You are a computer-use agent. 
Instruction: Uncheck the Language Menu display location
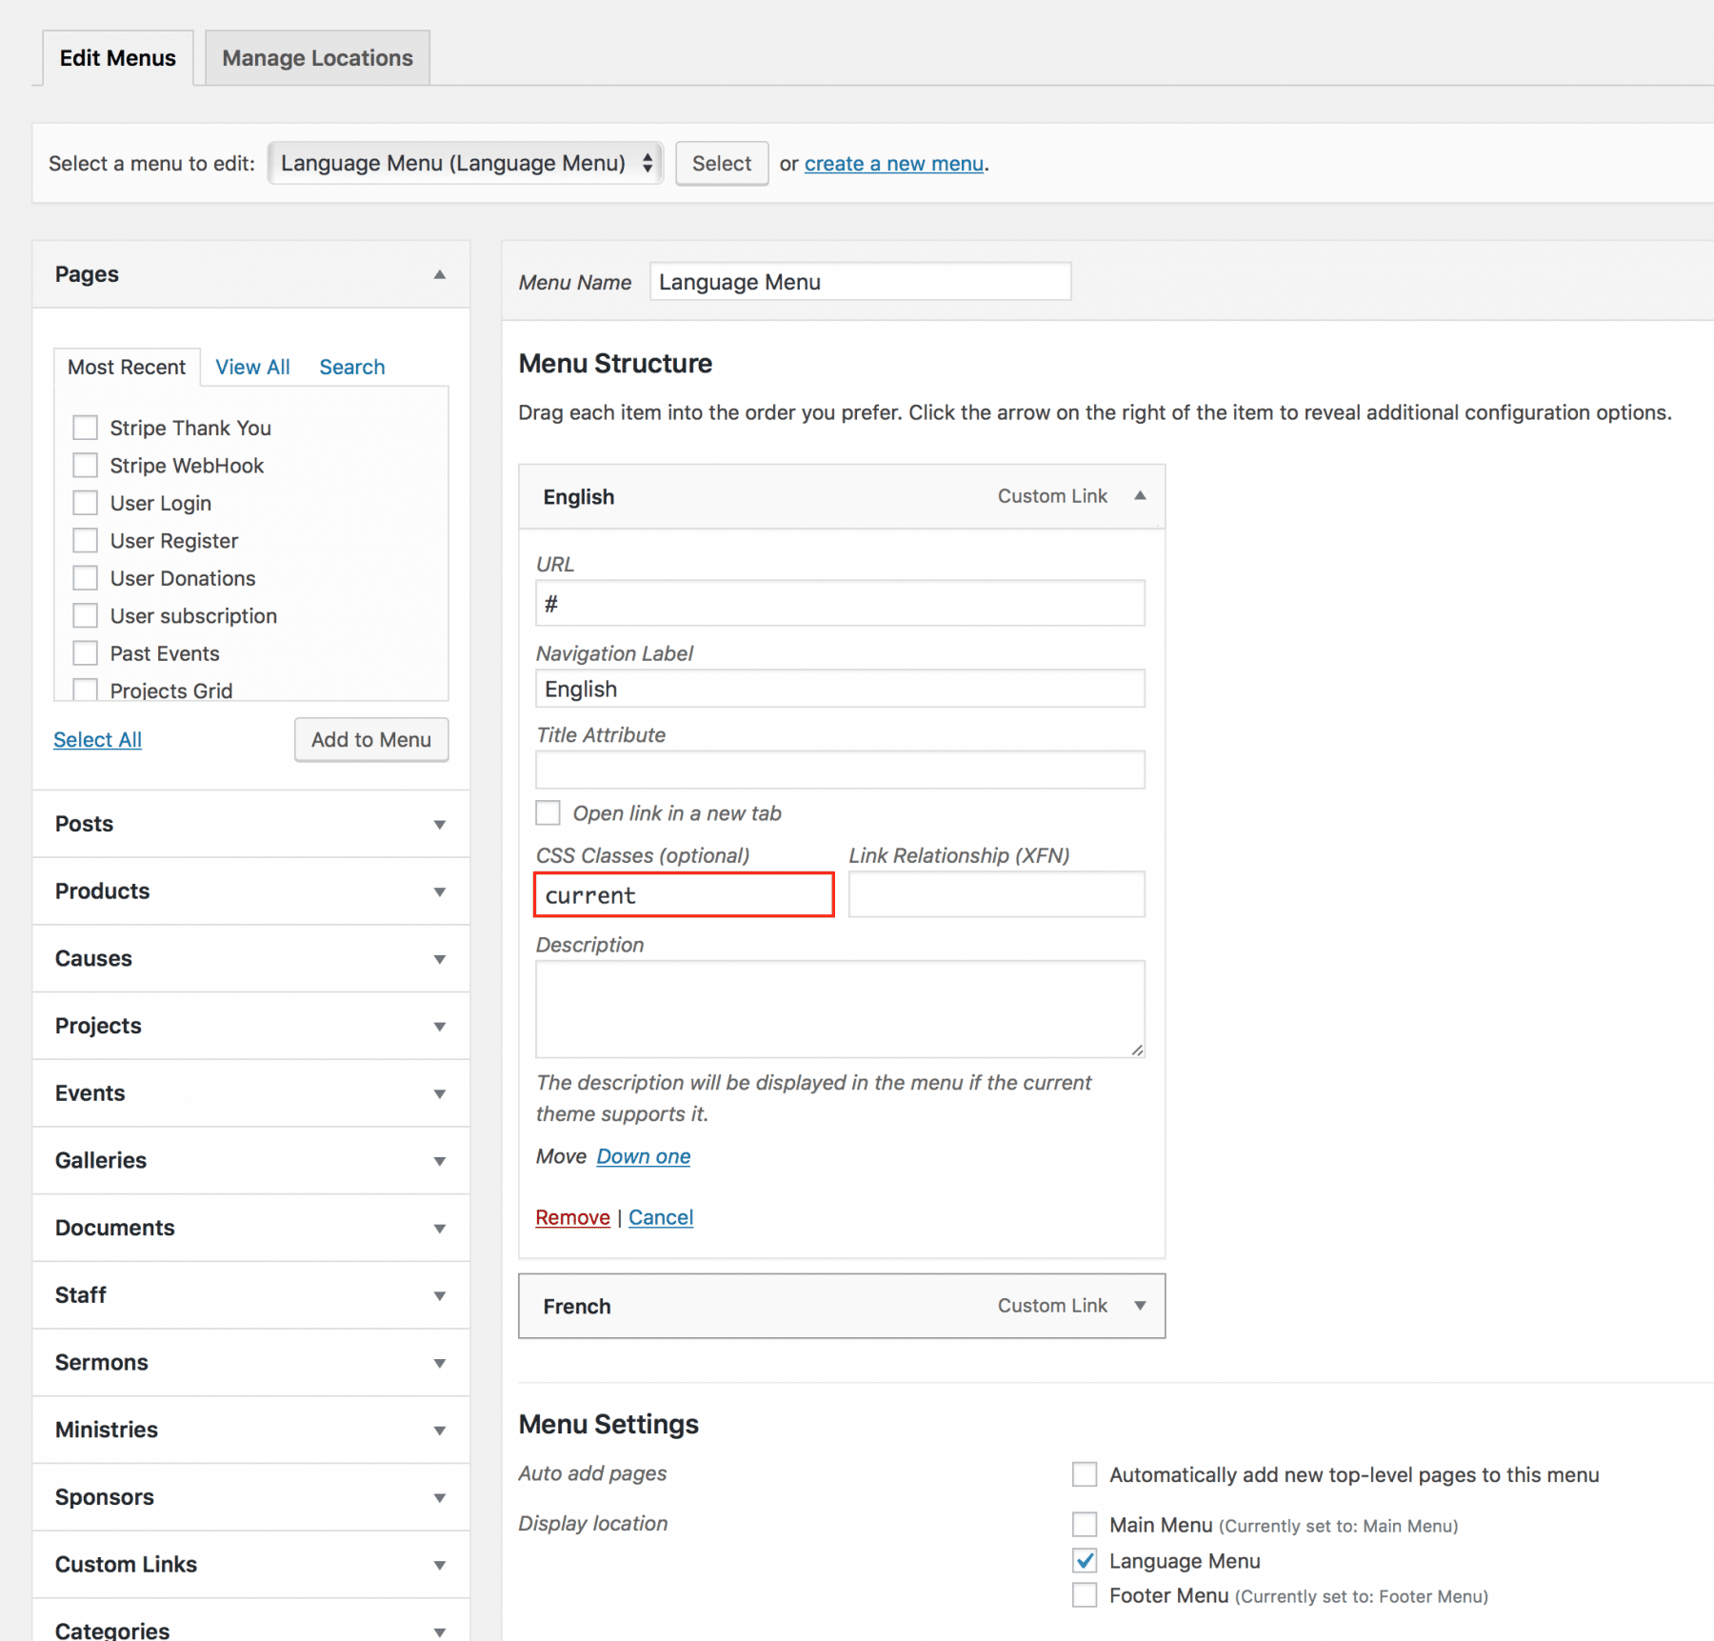(1085, 1560)
